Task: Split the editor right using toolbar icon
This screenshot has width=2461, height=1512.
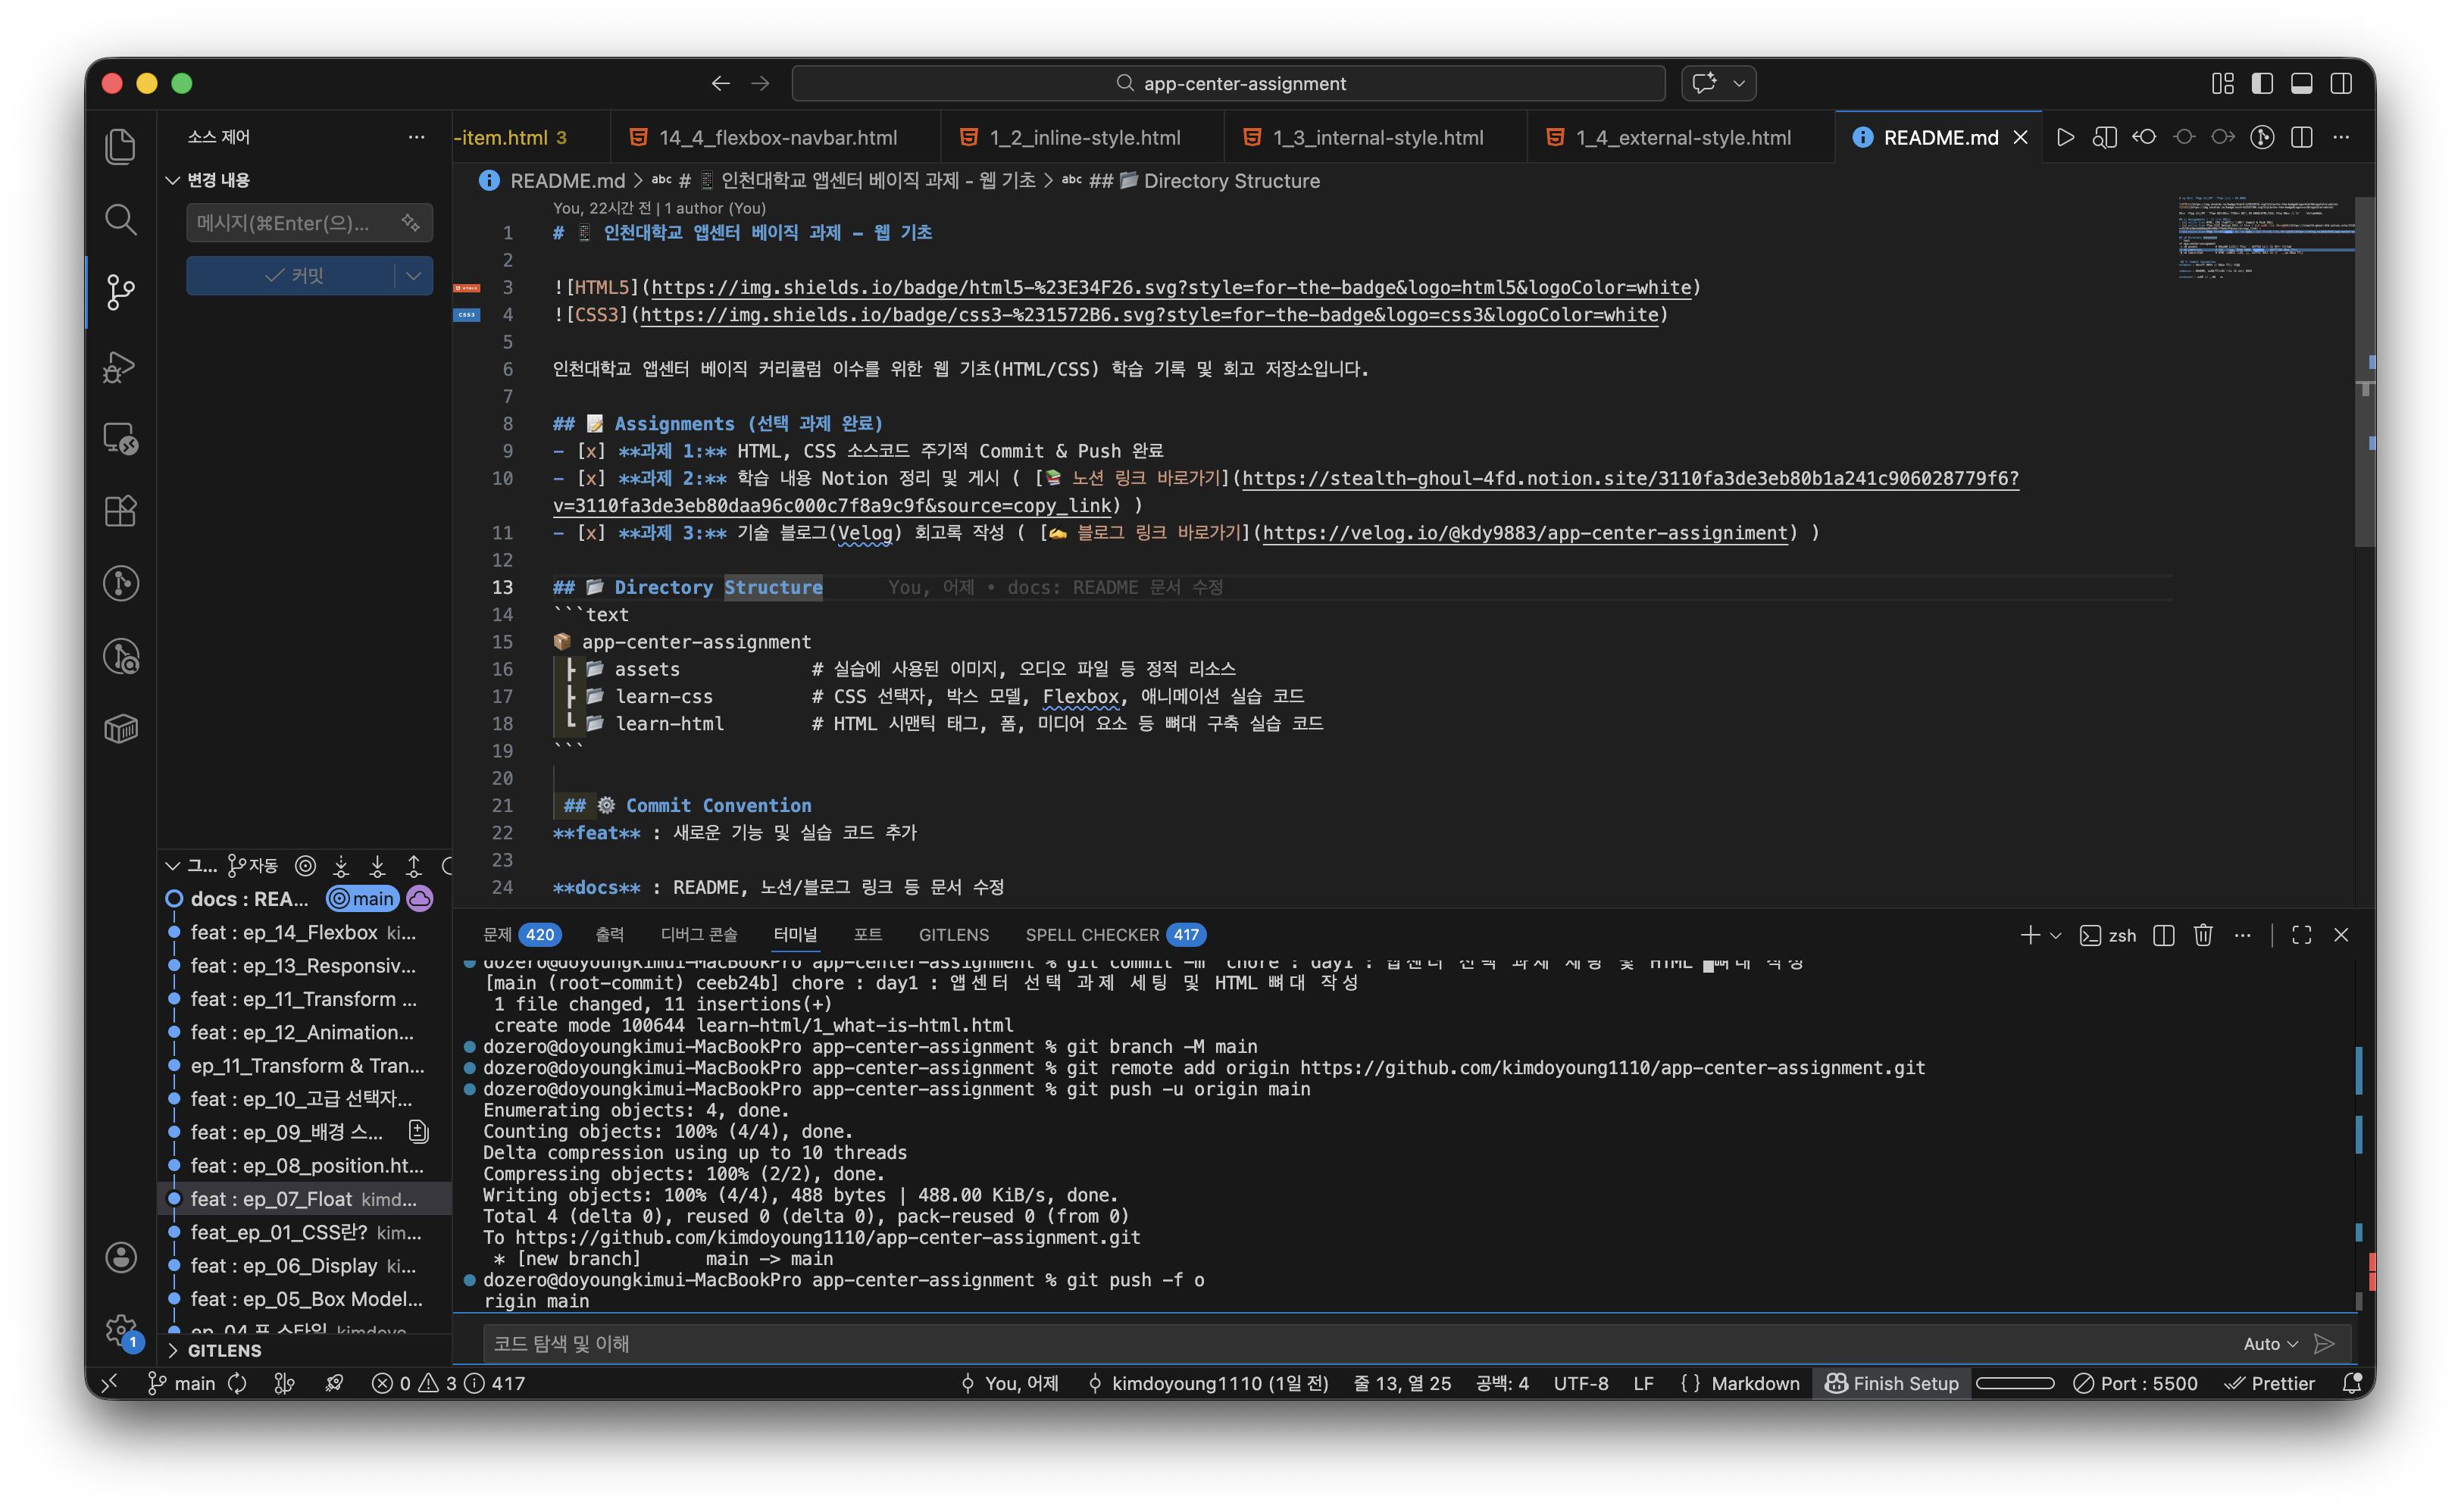Action: [x=2301, y=137]
